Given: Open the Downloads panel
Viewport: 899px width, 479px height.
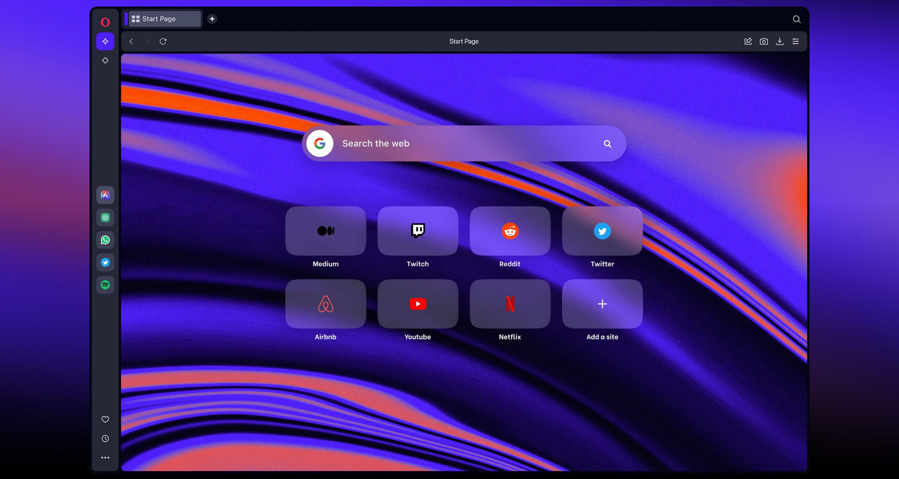Looking at the screenshot, I should point(780,41).
